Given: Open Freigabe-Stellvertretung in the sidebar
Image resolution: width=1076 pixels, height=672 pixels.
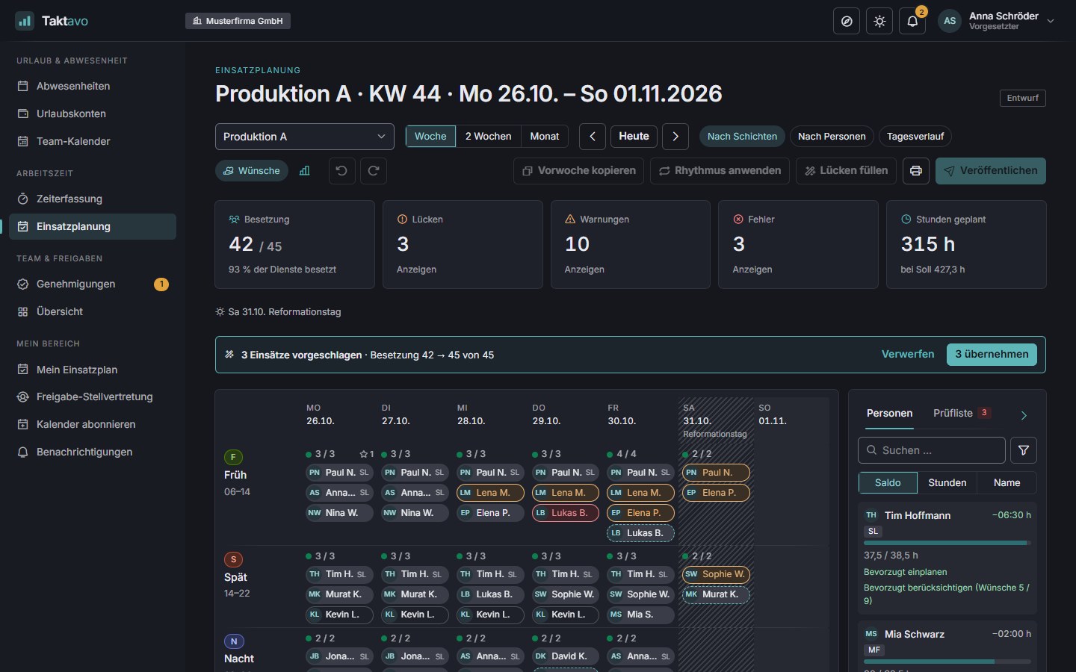Looking at the screenshot, I should (x=93, y=396).
